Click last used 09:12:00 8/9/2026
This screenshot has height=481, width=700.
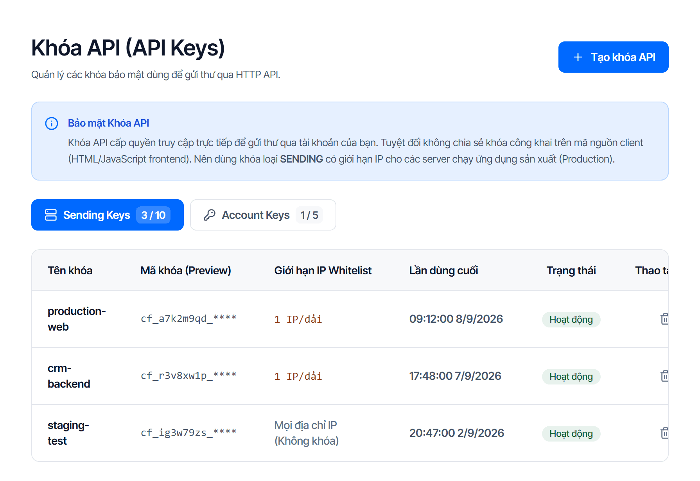click(x=456, y=319)
